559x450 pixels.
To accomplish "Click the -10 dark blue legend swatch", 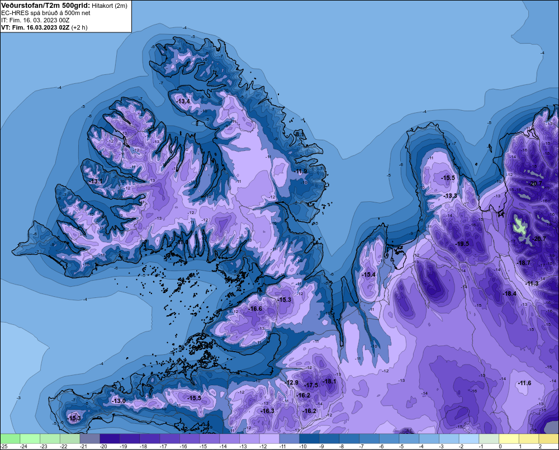I will tap(310, 438).
